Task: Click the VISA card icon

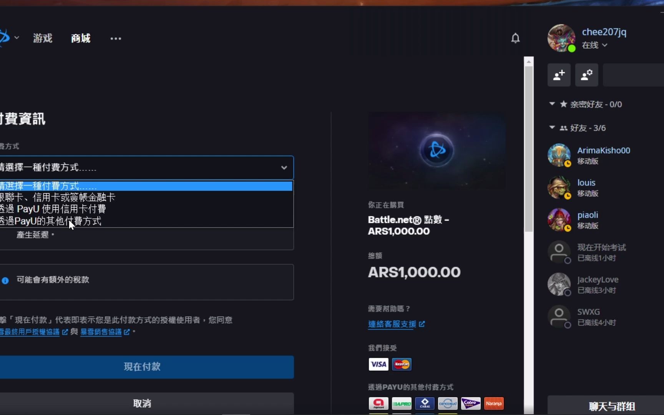Action: click(x=378, y=364)
